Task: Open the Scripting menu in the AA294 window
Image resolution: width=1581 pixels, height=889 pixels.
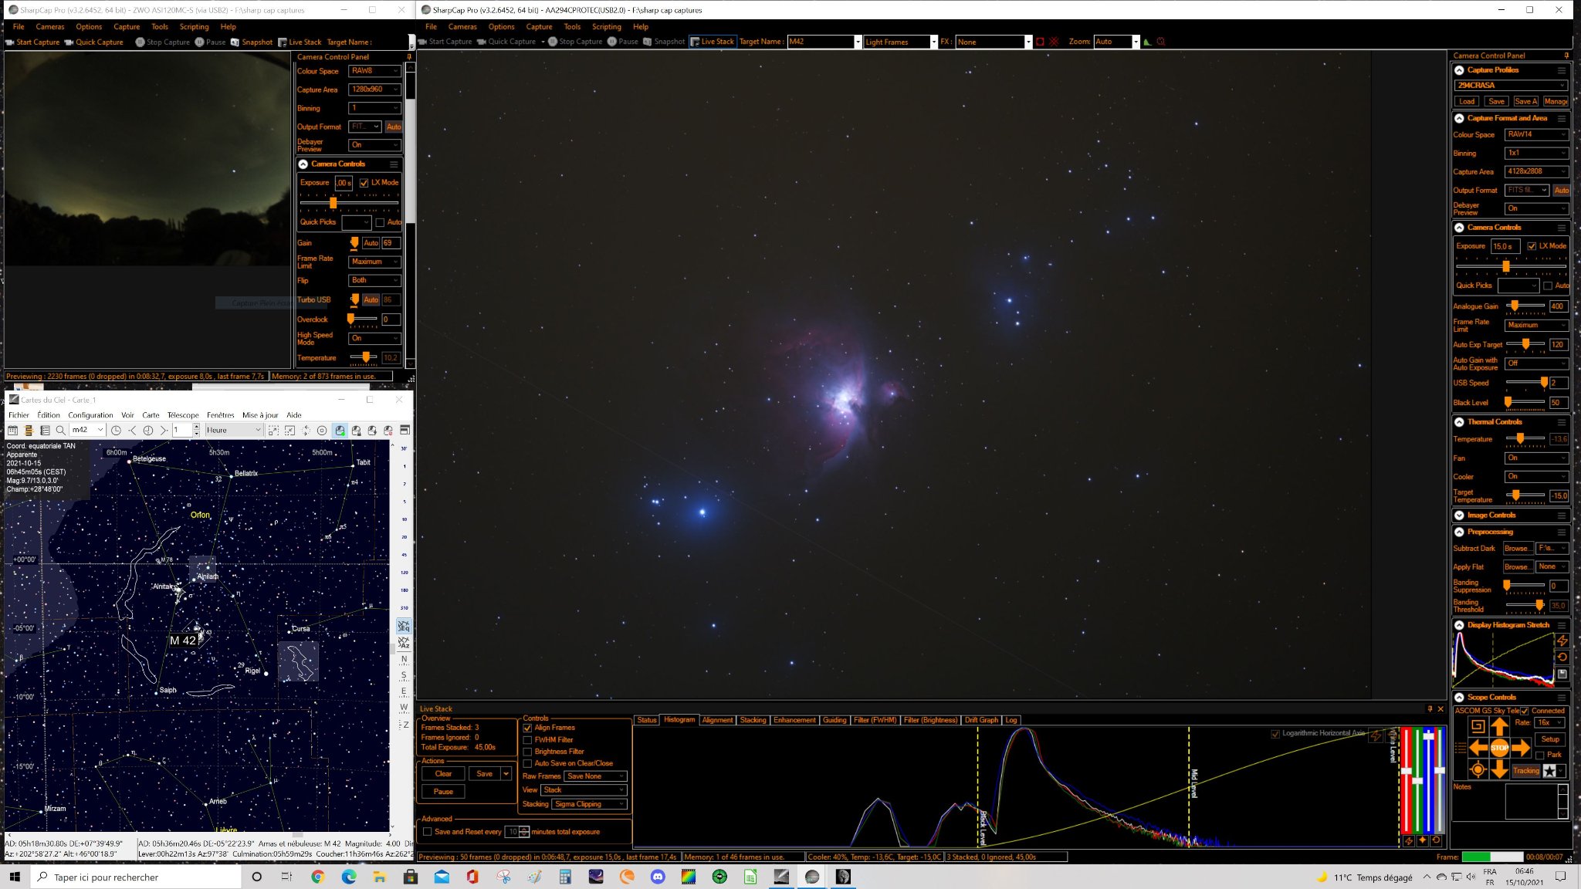Action: (x=606, y=26)
